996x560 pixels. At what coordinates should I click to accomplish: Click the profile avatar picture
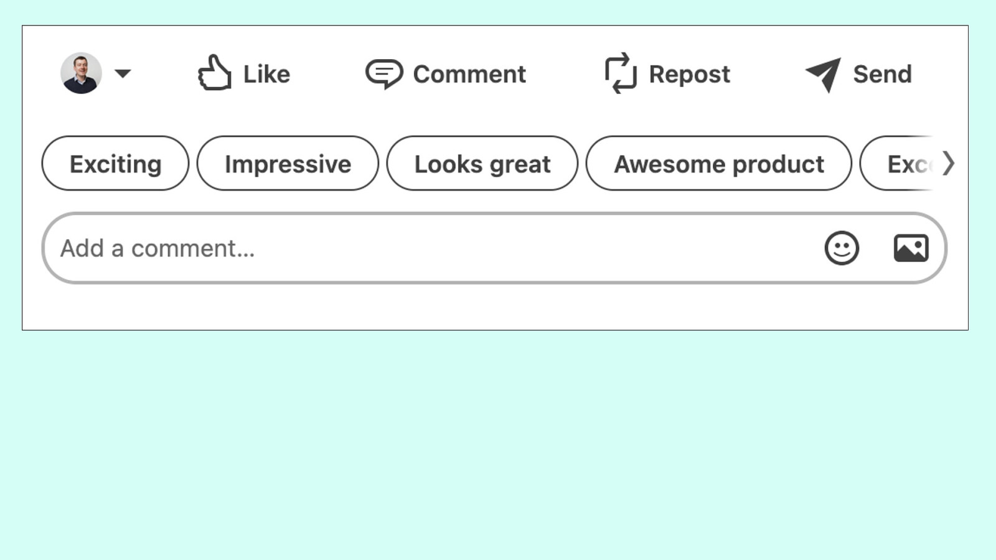[x=81, y=73]
